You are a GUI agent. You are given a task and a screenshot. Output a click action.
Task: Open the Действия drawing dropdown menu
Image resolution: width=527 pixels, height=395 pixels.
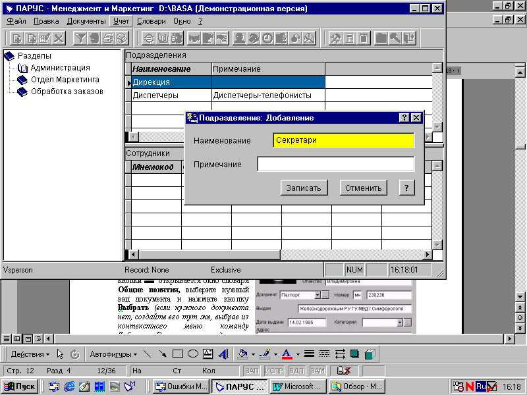pyautogui.click(x=30, y=354)
